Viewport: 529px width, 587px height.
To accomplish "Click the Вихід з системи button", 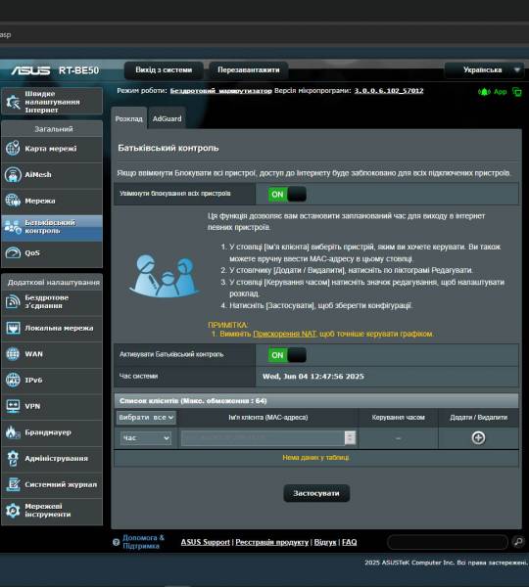I will pos(164,70).
